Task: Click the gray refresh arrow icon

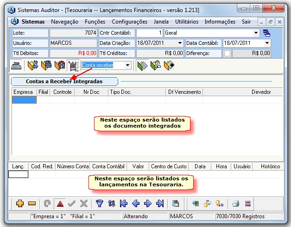Action: (x=48, y=203)
